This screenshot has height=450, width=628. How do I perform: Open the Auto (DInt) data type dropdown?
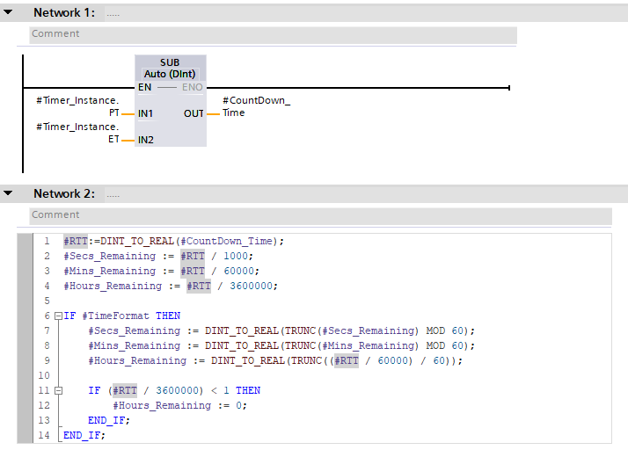[x=171, y=75]
